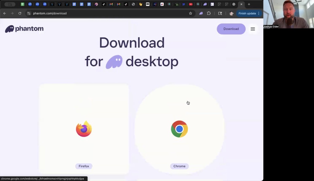Switch to the Google Sheets tab

pyautogui.click(x=23, y=4)
